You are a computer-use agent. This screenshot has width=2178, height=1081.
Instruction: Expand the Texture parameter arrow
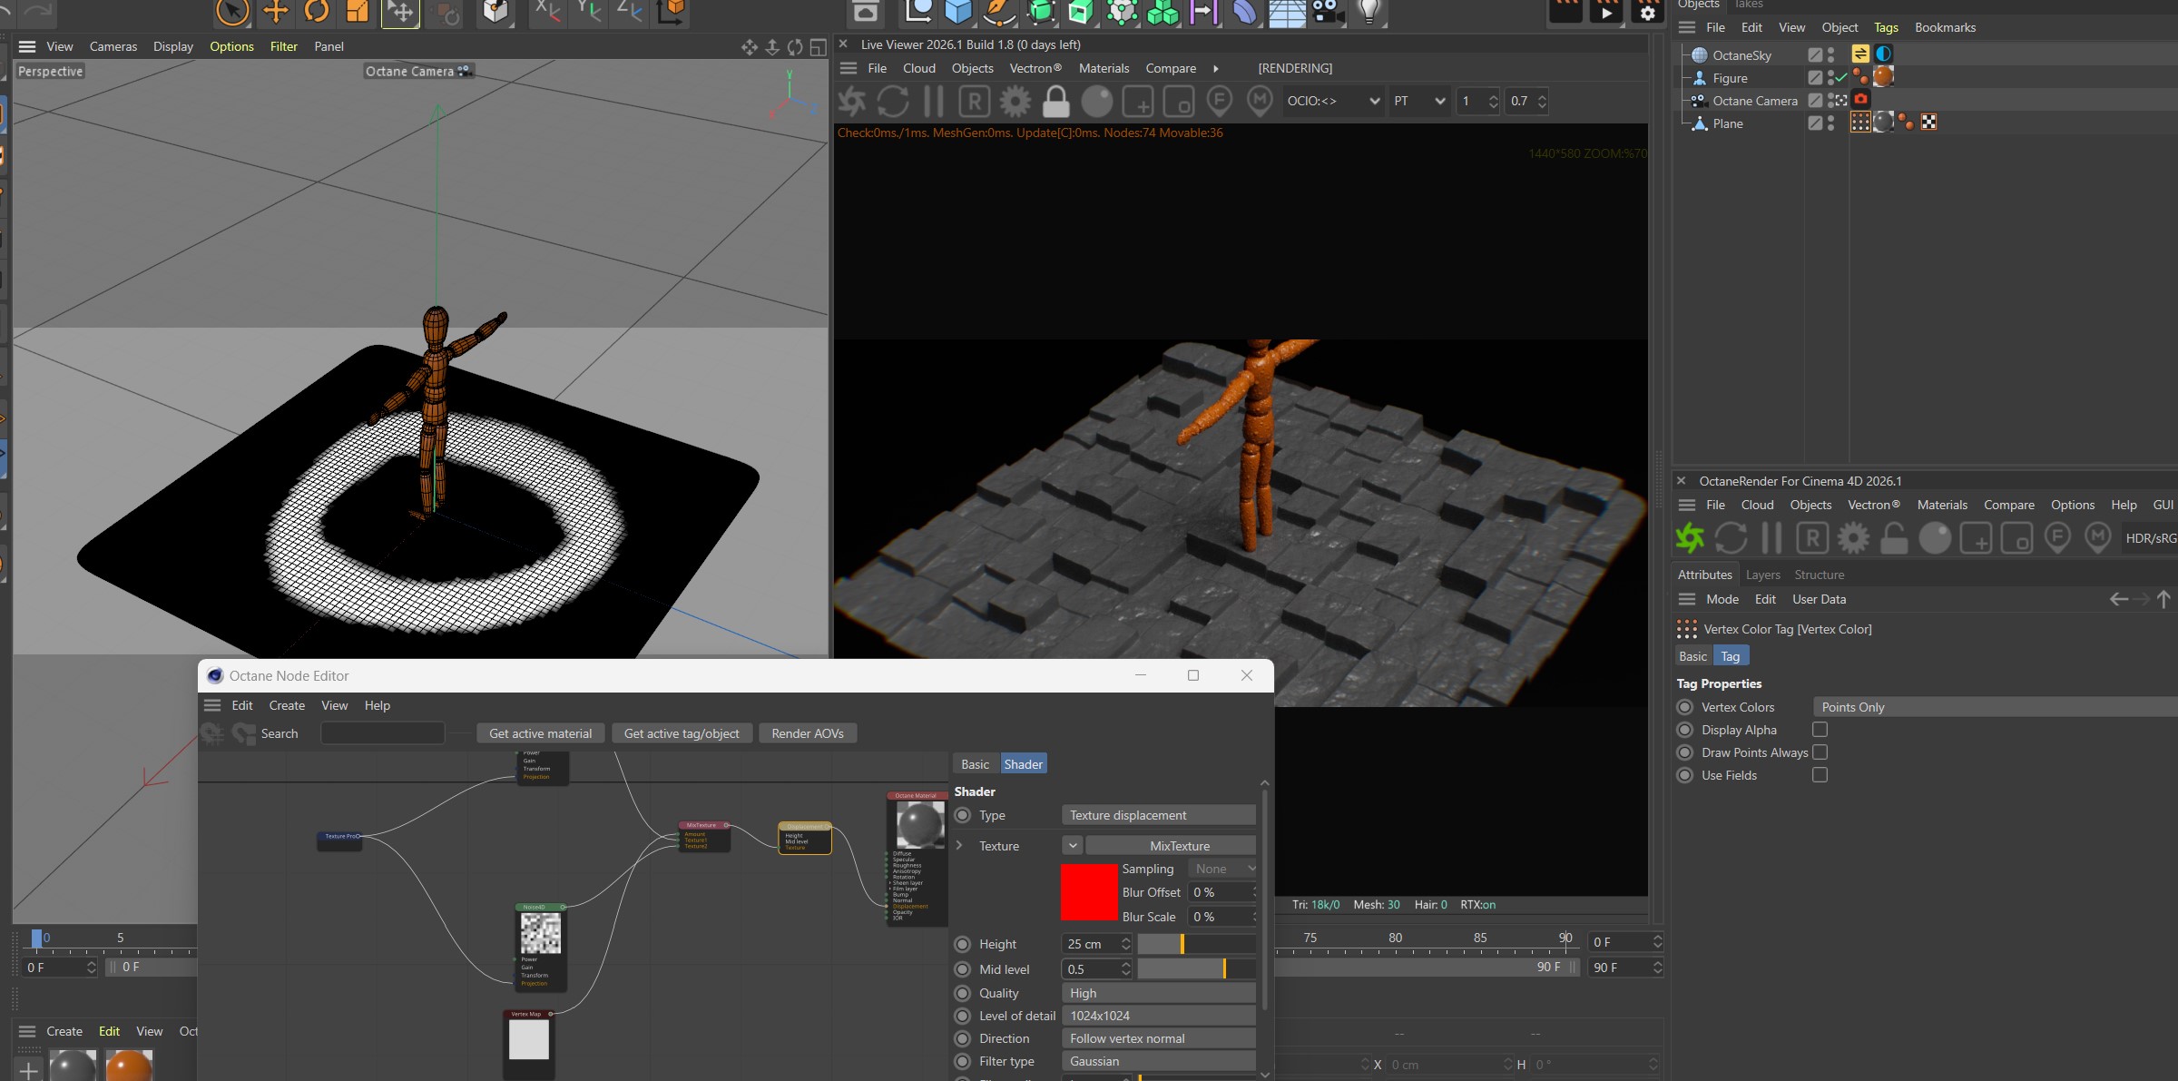(x=959, y=845)
